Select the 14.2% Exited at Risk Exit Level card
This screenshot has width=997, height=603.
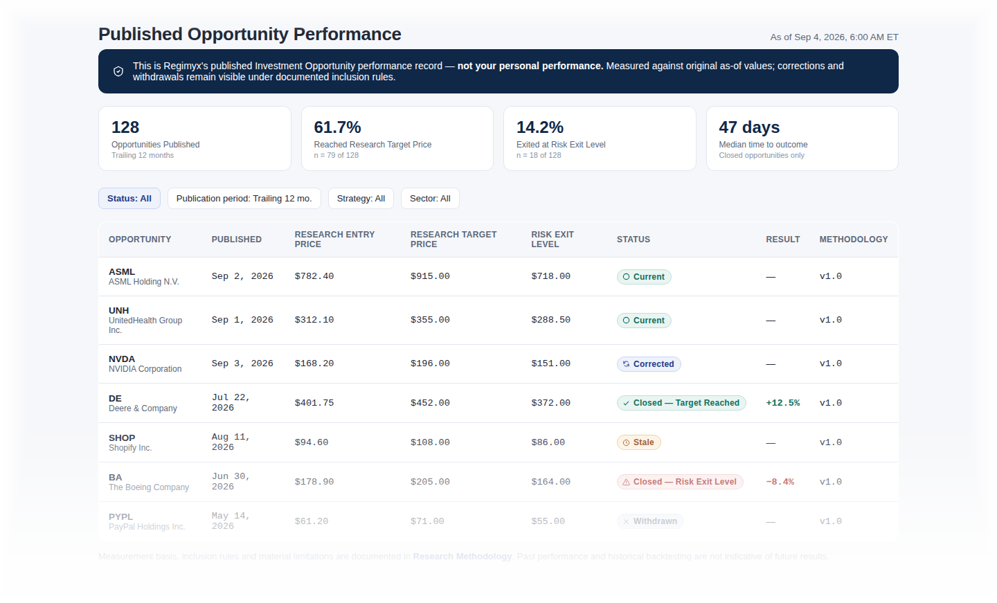600,138
